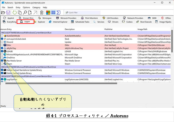Click the LogiOptions entry icon
The image size is (174, 122).
[x=5, y=79]
